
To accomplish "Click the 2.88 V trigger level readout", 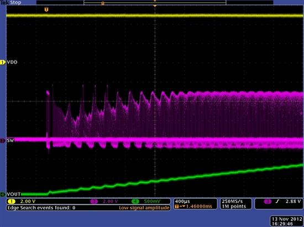I will tap(293, 201).
